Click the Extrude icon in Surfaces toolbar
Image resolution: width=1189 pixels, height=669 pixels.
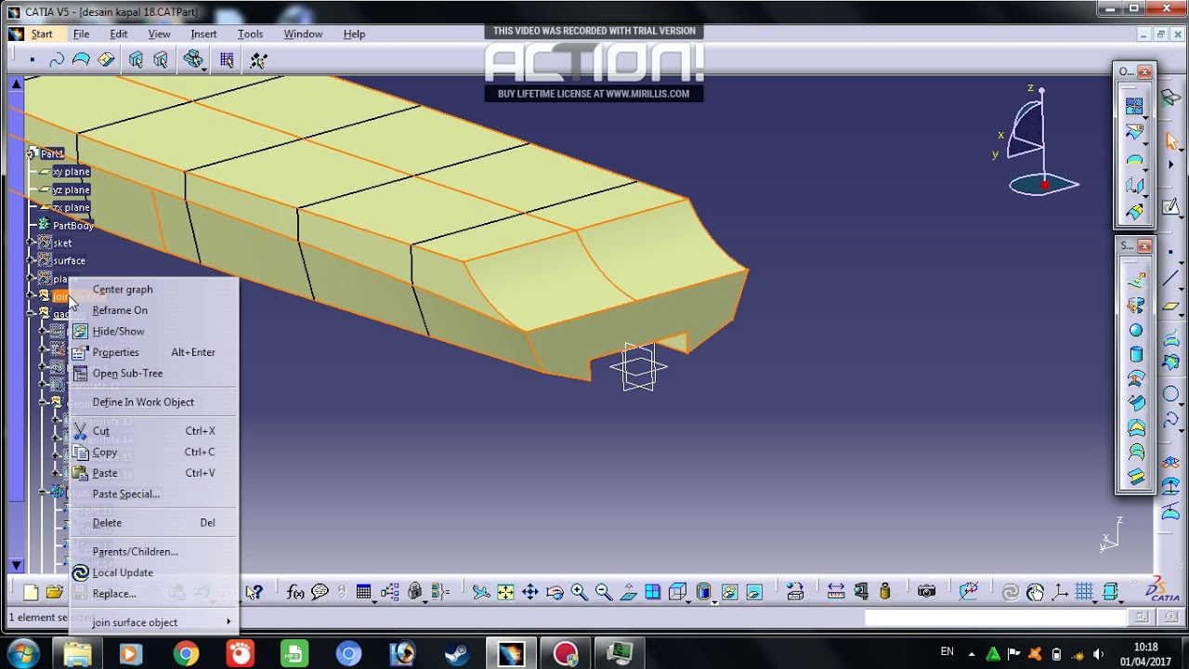pos(1135,282)
